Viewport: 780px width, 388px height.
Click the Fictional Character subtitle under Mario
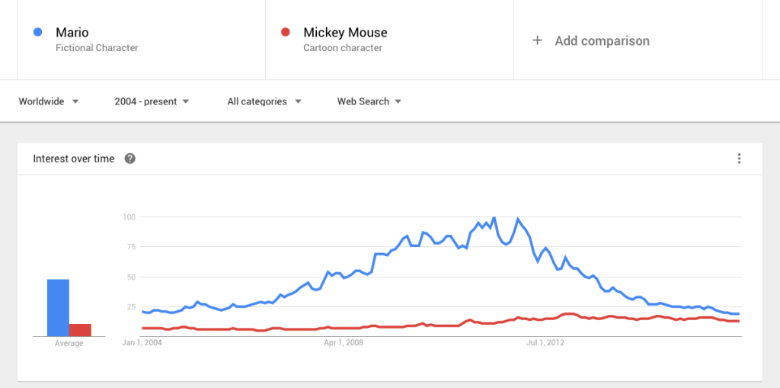tap(97, 48)
